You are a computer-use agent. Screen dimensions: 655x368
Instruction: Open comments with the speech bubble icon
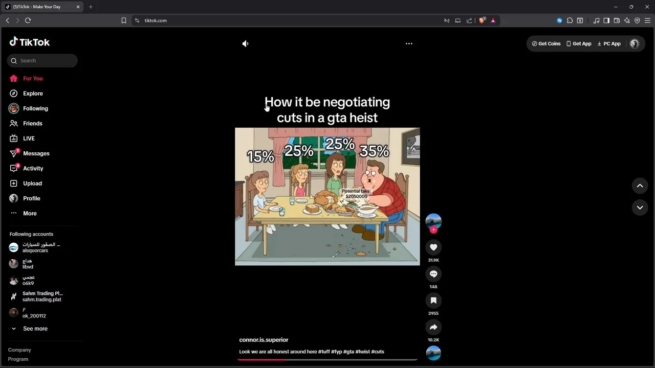(433, 274)
